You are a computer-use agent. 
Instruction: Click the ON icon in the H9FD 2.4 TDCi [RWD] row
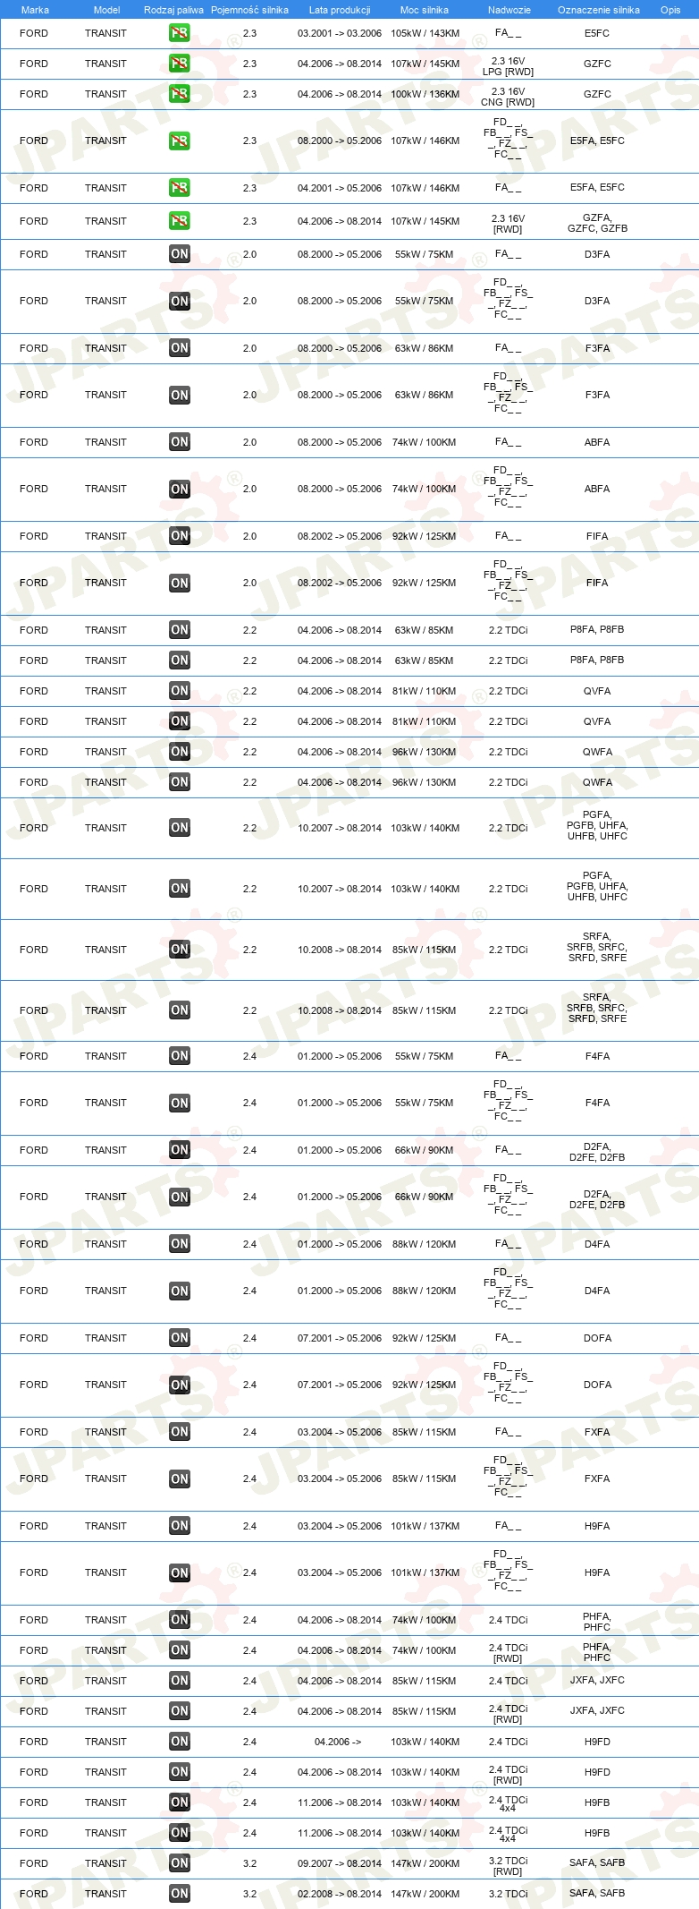[x=180, y=1772]
